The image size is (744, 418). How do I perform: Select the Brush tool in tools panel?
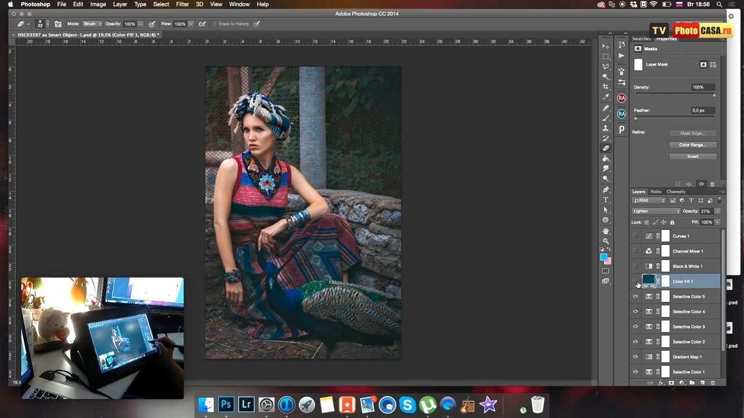[x=606, y=118]
